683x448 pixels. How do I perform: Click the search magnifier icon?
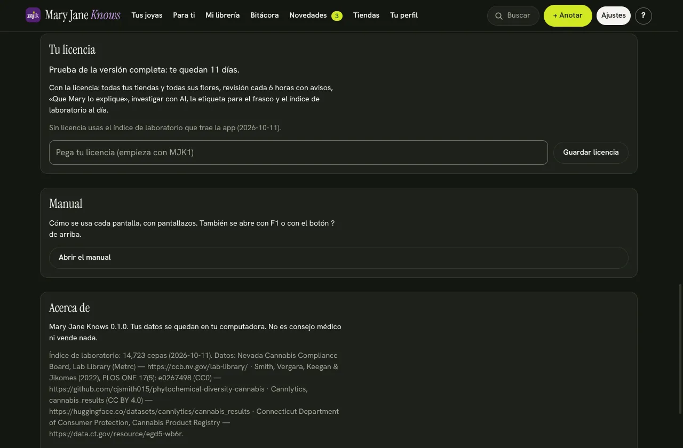(x=499, y=16)
